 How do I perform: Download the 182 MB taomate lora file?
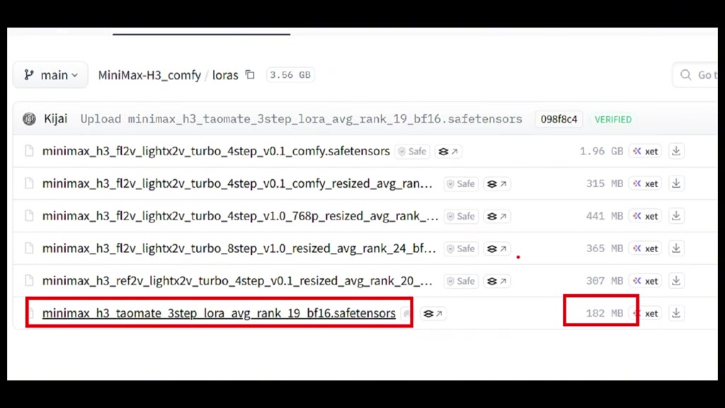[676, 313]
